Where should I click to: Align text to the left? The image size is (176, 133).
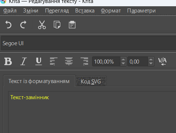tap(54, 61)
